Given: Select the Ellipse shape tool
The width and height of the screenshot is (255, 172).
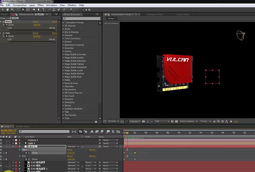Looking at the screenshot, I should coord(34,10).
